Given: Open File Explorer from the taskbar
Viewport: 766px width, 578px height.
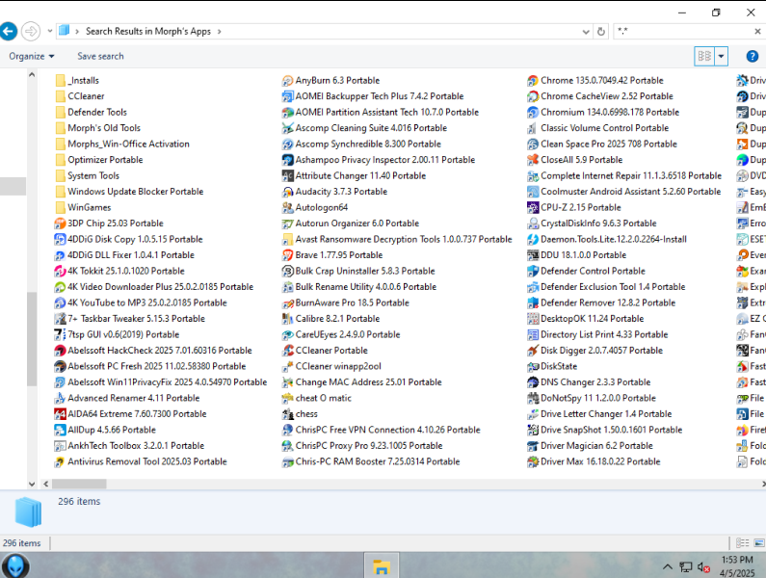Looking at the screenshot, I should tap(381, 566).
